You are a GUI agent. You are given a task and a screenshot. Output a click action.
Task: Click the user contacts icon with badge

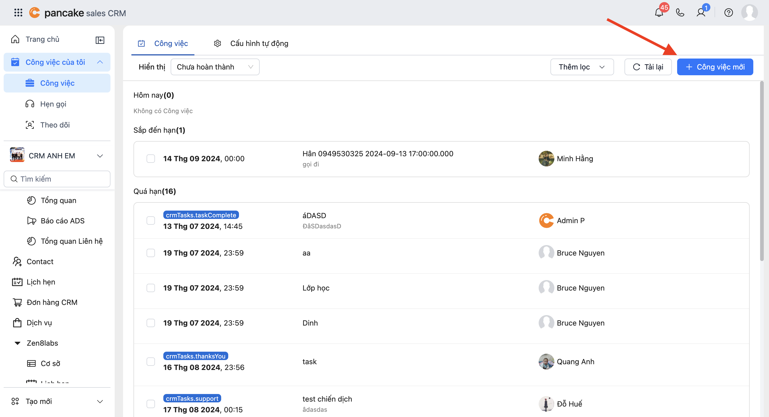click(701, 13)
